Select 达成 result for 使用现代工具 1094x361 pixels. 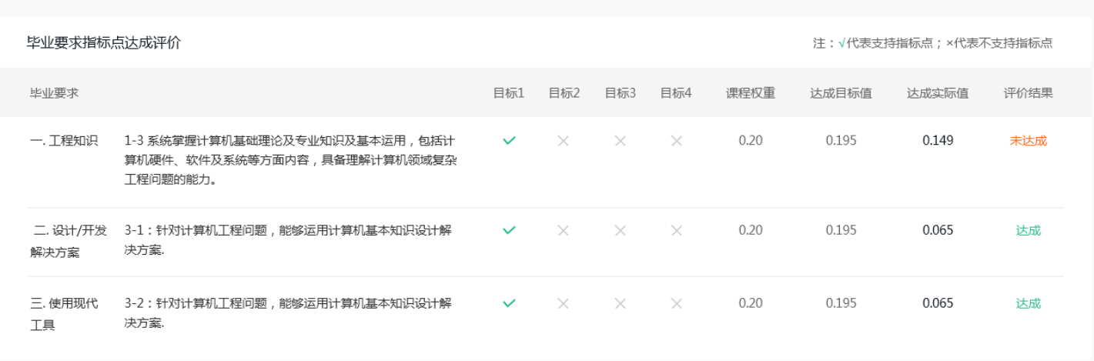pos(1029,303)
